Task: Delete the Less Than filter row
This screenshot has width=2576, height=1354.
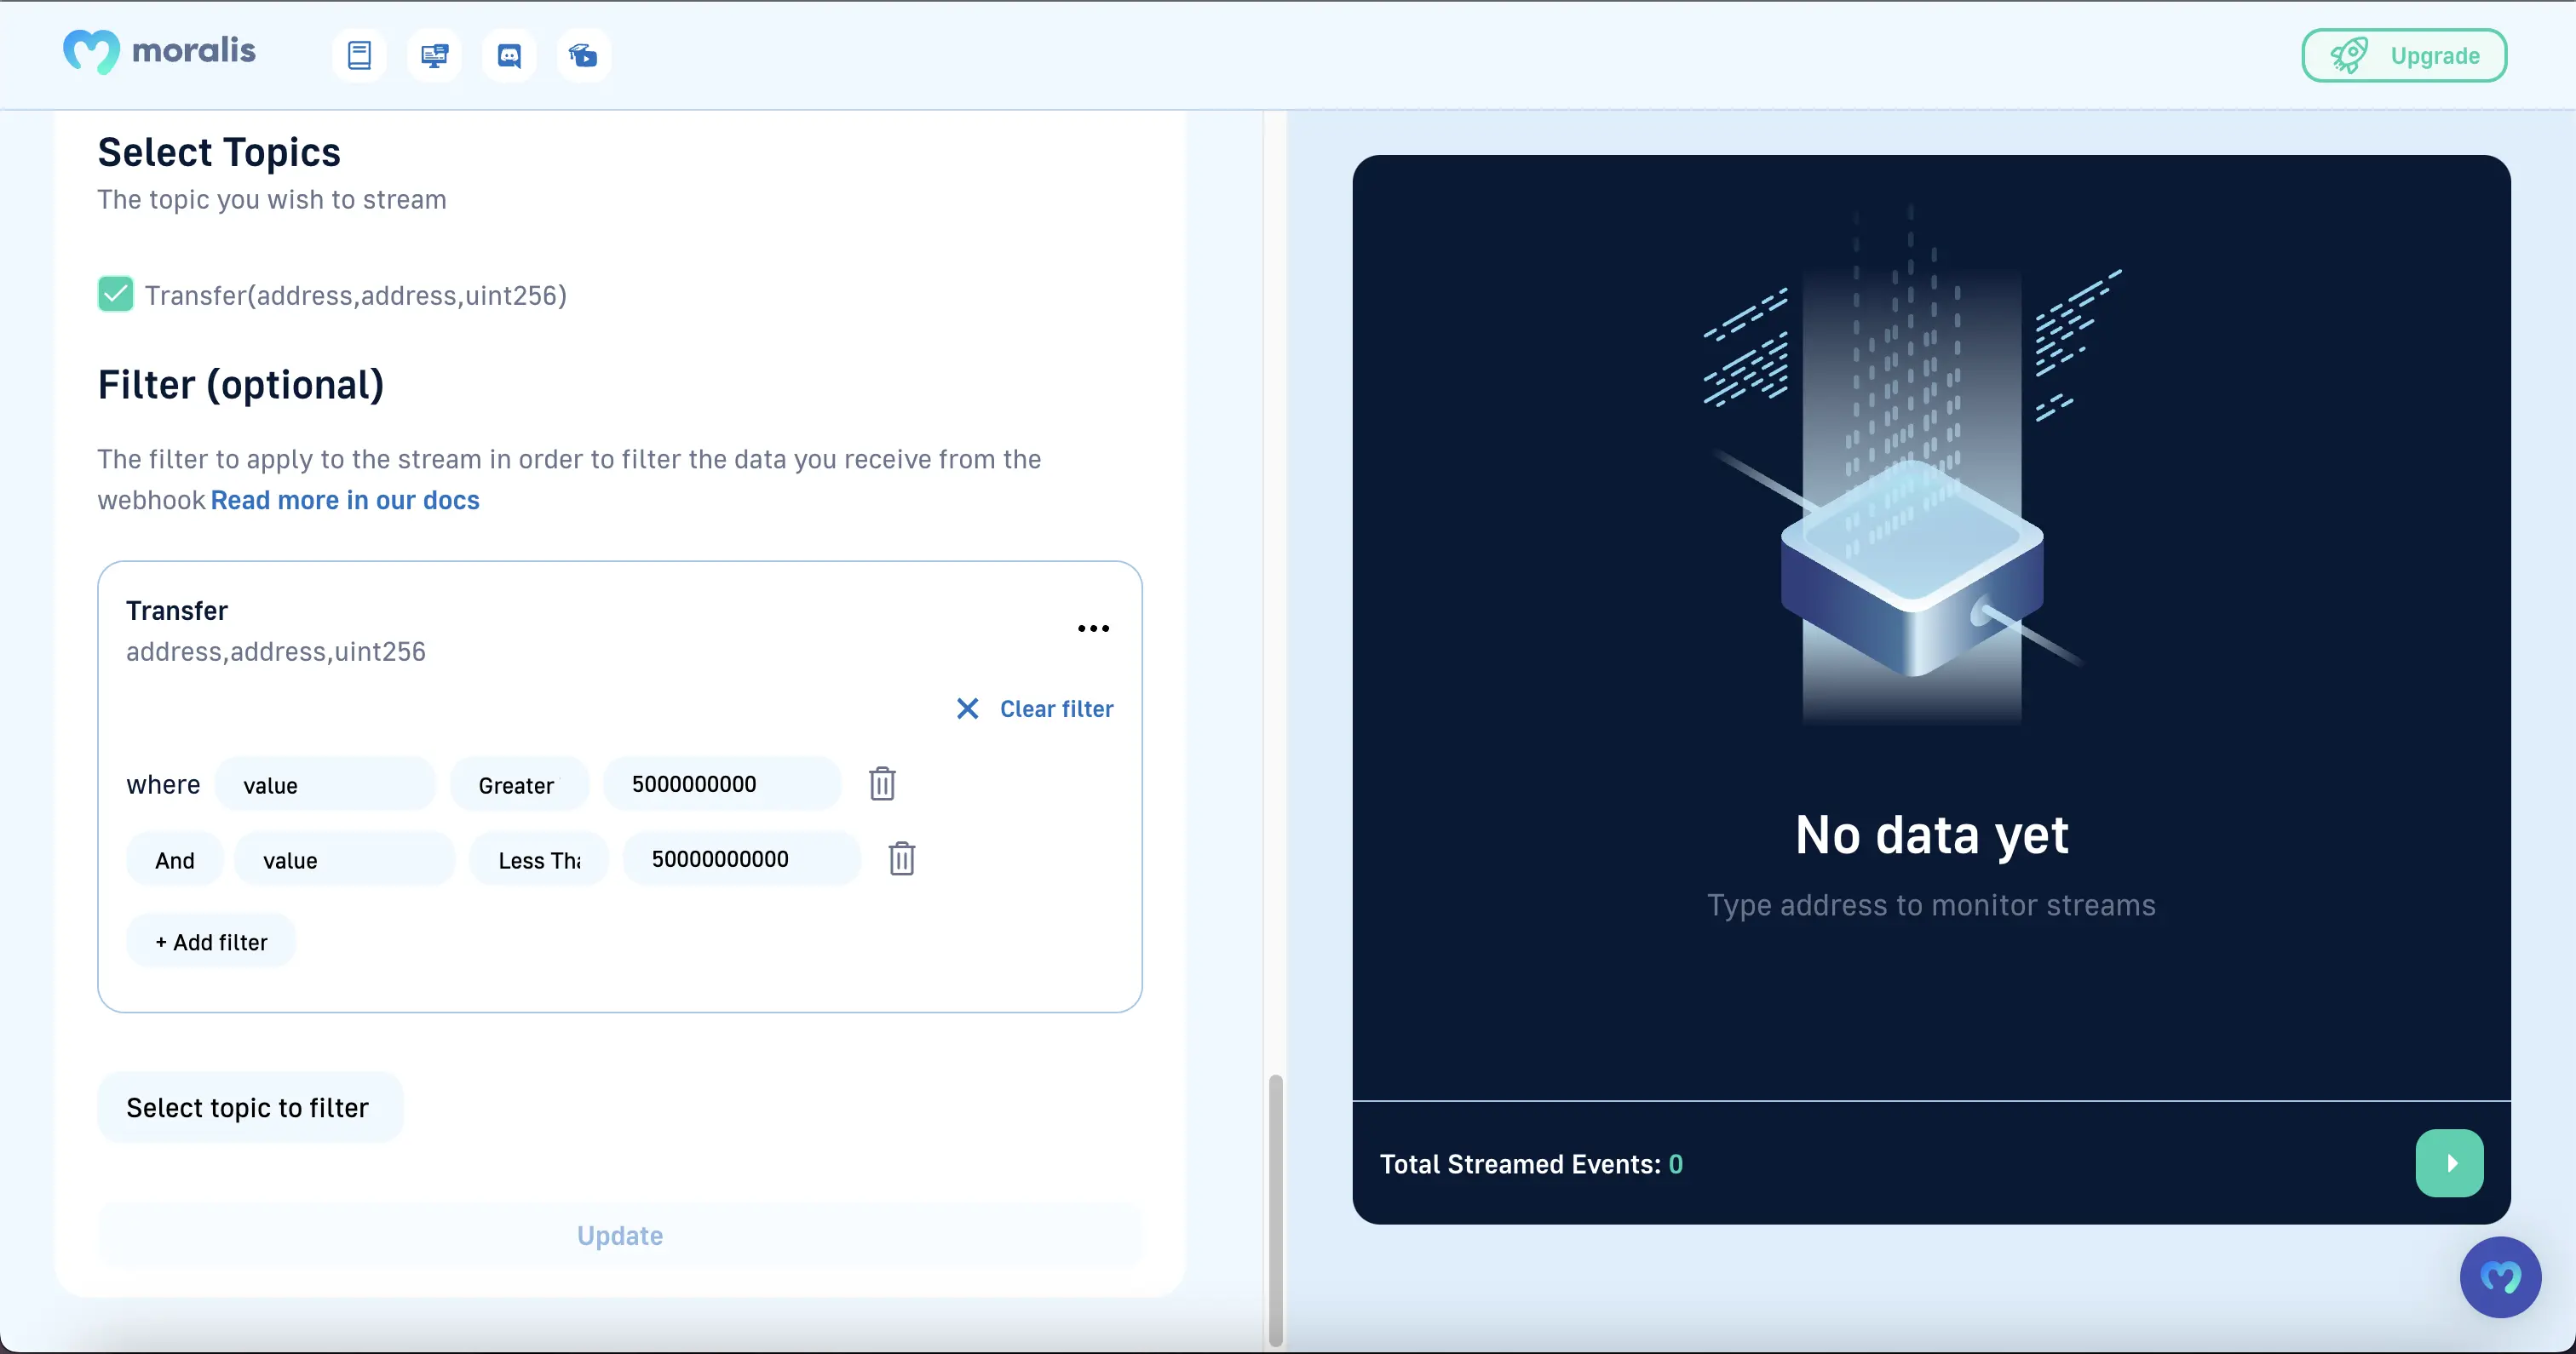Action: point(901,859)
